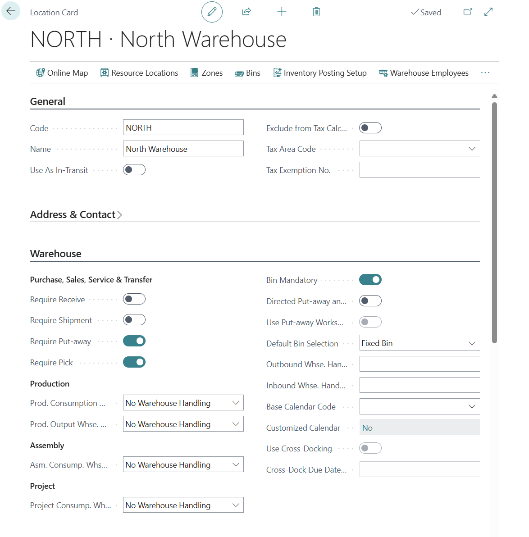This screenshot has width=529, height=537.
Task: Open the Online Map action
Action: pyautogui.click(x=62, y=73)
